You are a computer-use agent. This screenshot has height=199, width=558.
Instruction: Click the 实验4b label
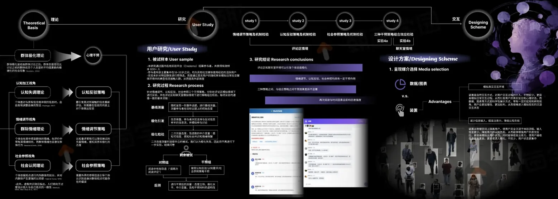click(x=405, y=41)
